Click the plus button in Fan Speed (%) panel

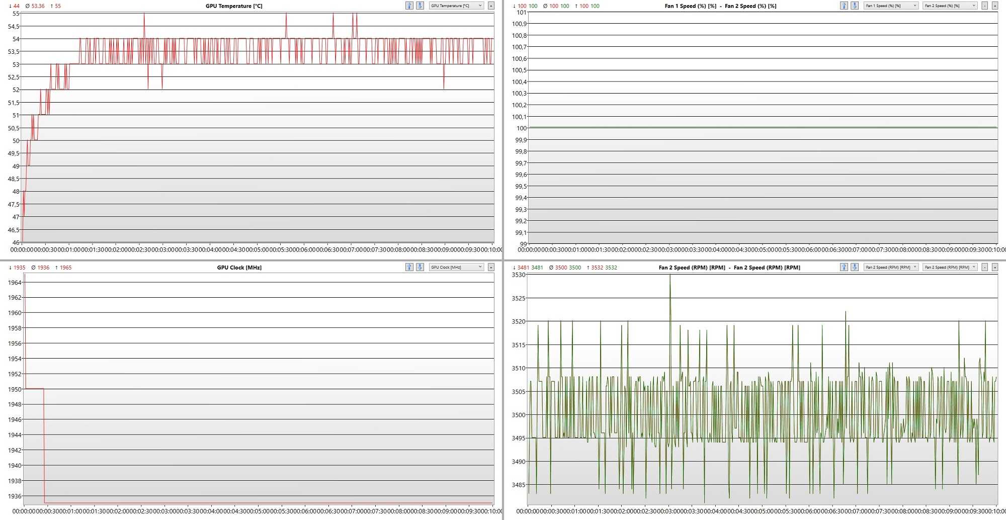point(994,6)
